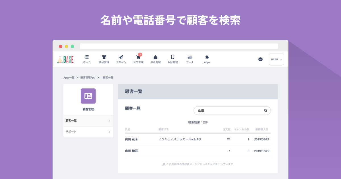The height and width of the screenshot is (179, 341).
Task: Open money management (お金管理) purse icon
Action: 155,57
